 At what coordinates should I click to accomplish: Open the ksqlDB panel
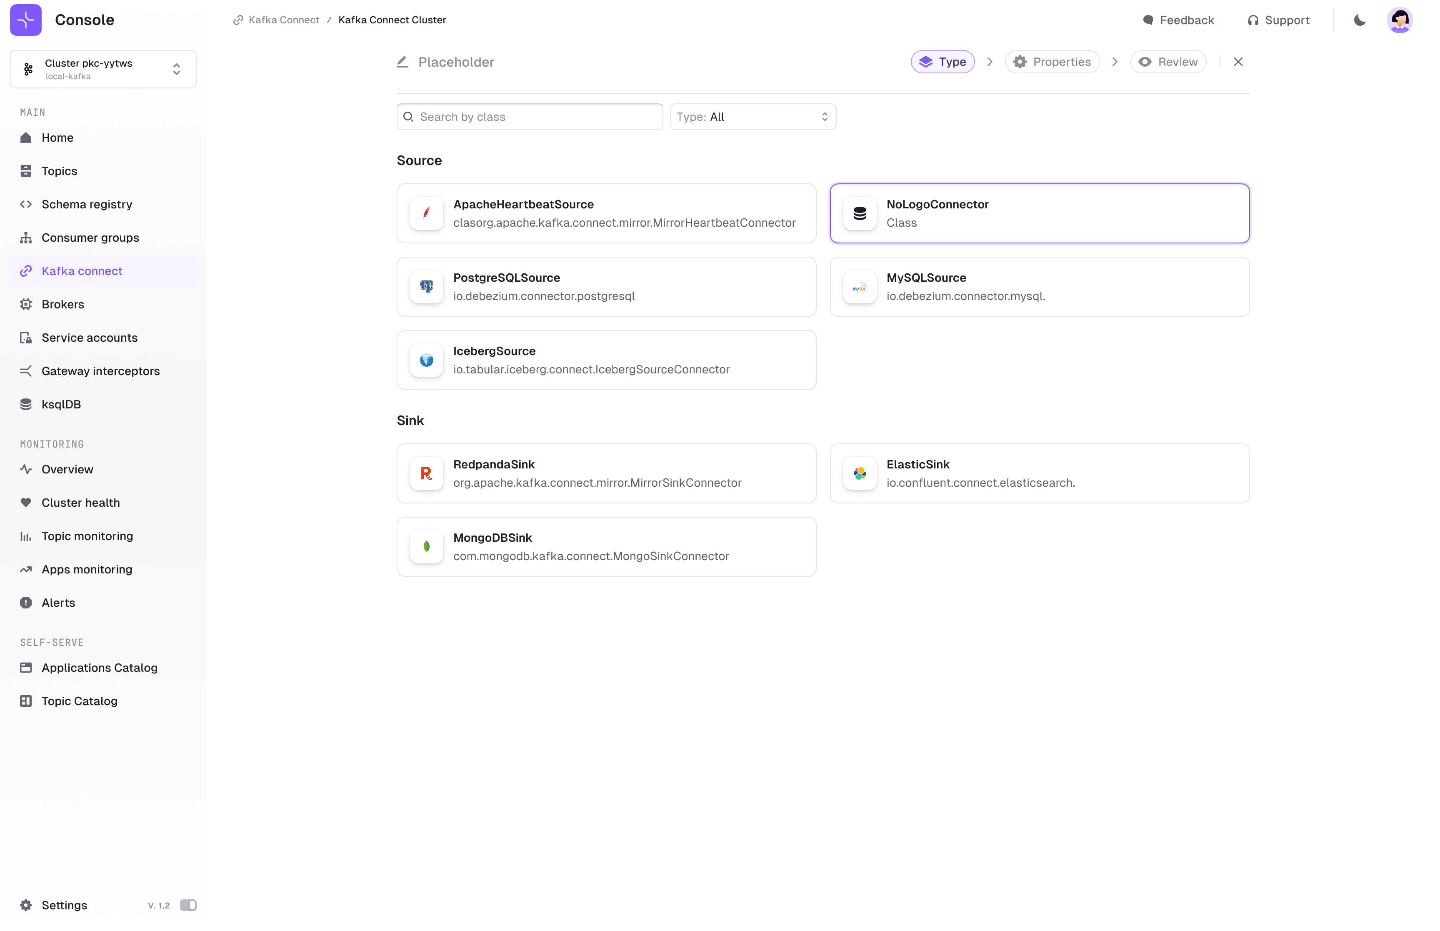(x=60, y=404)
